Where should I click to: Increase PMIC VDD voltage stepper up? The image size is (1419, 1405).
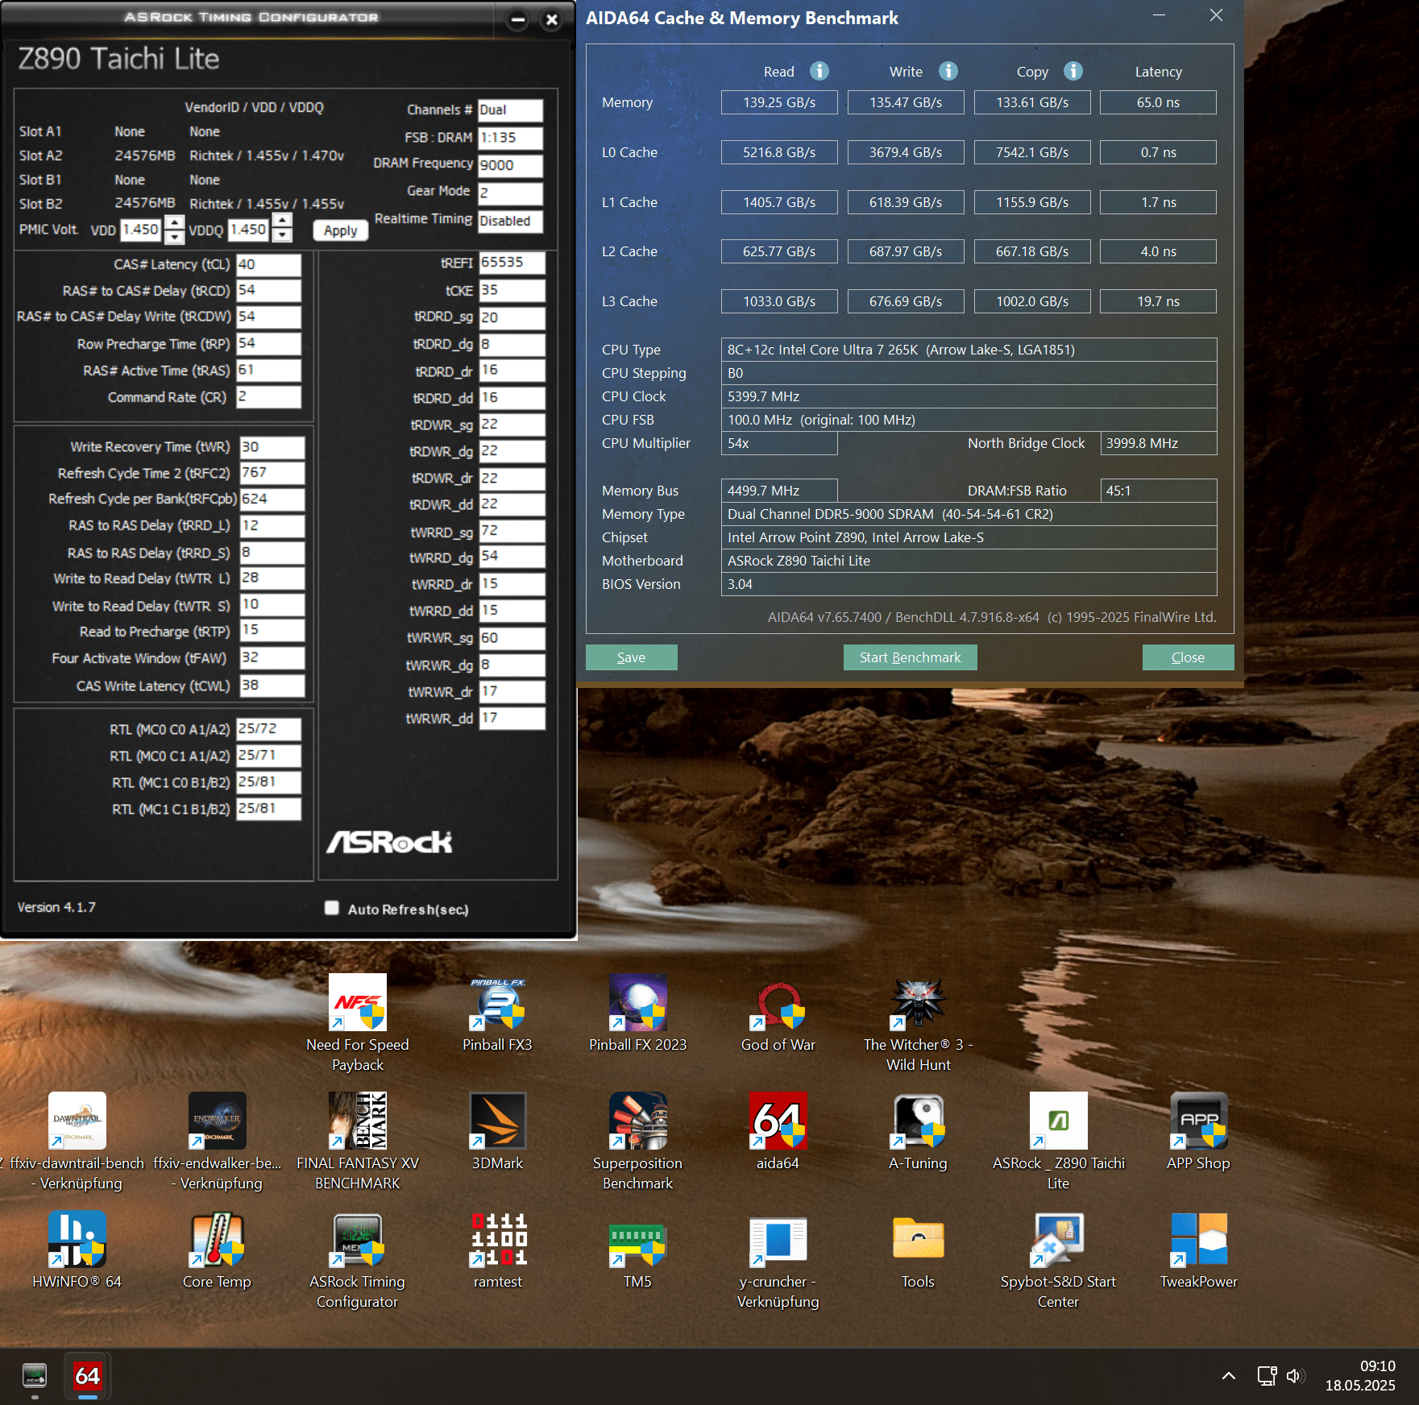pyautogui.click(x=174, y=222)
